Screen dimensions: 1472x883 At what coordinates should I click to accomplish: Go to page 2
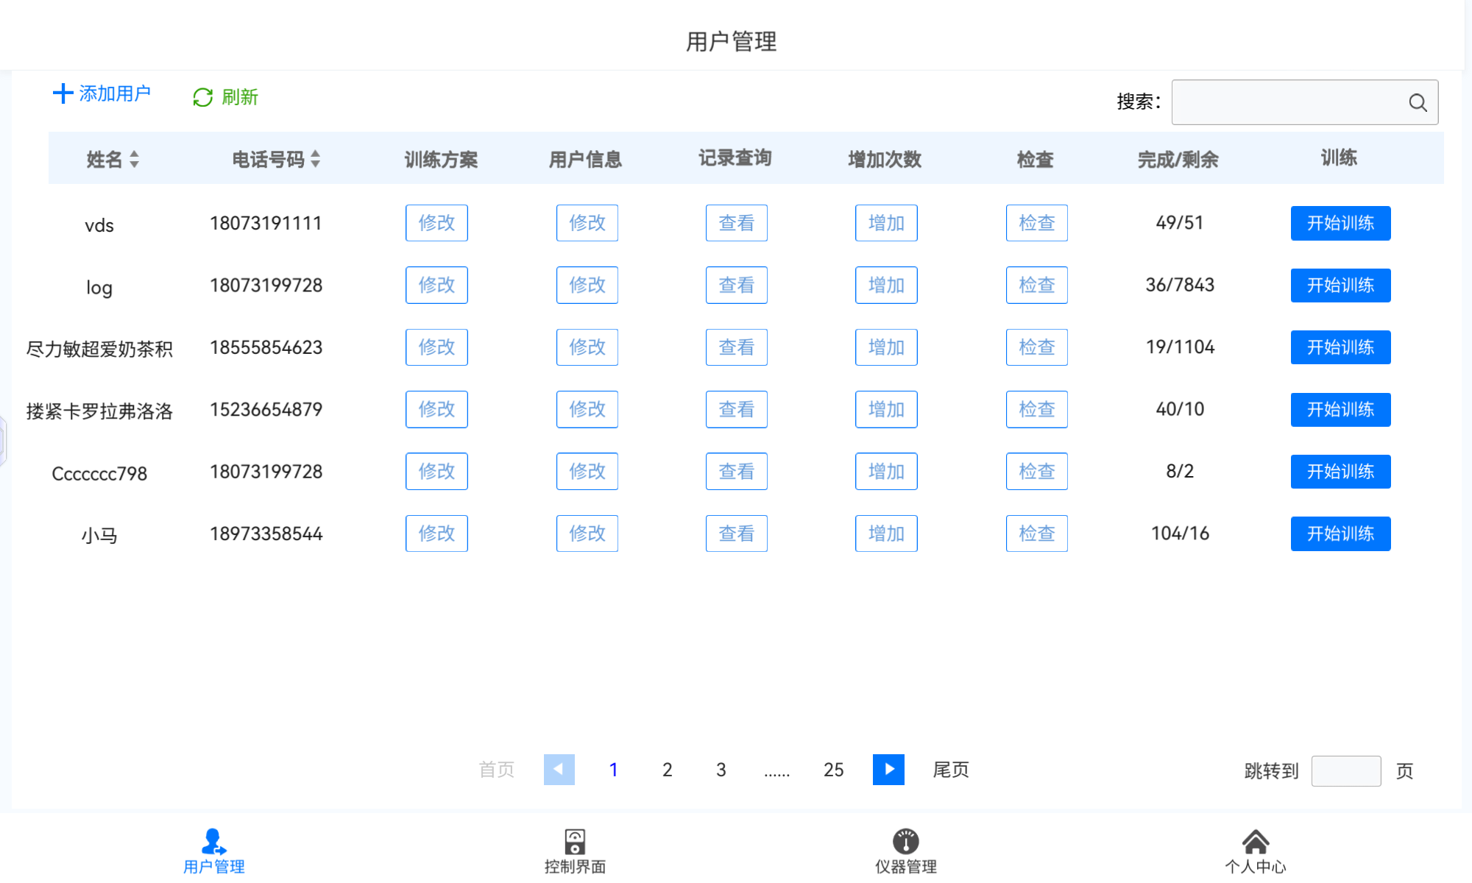[667, 770]
